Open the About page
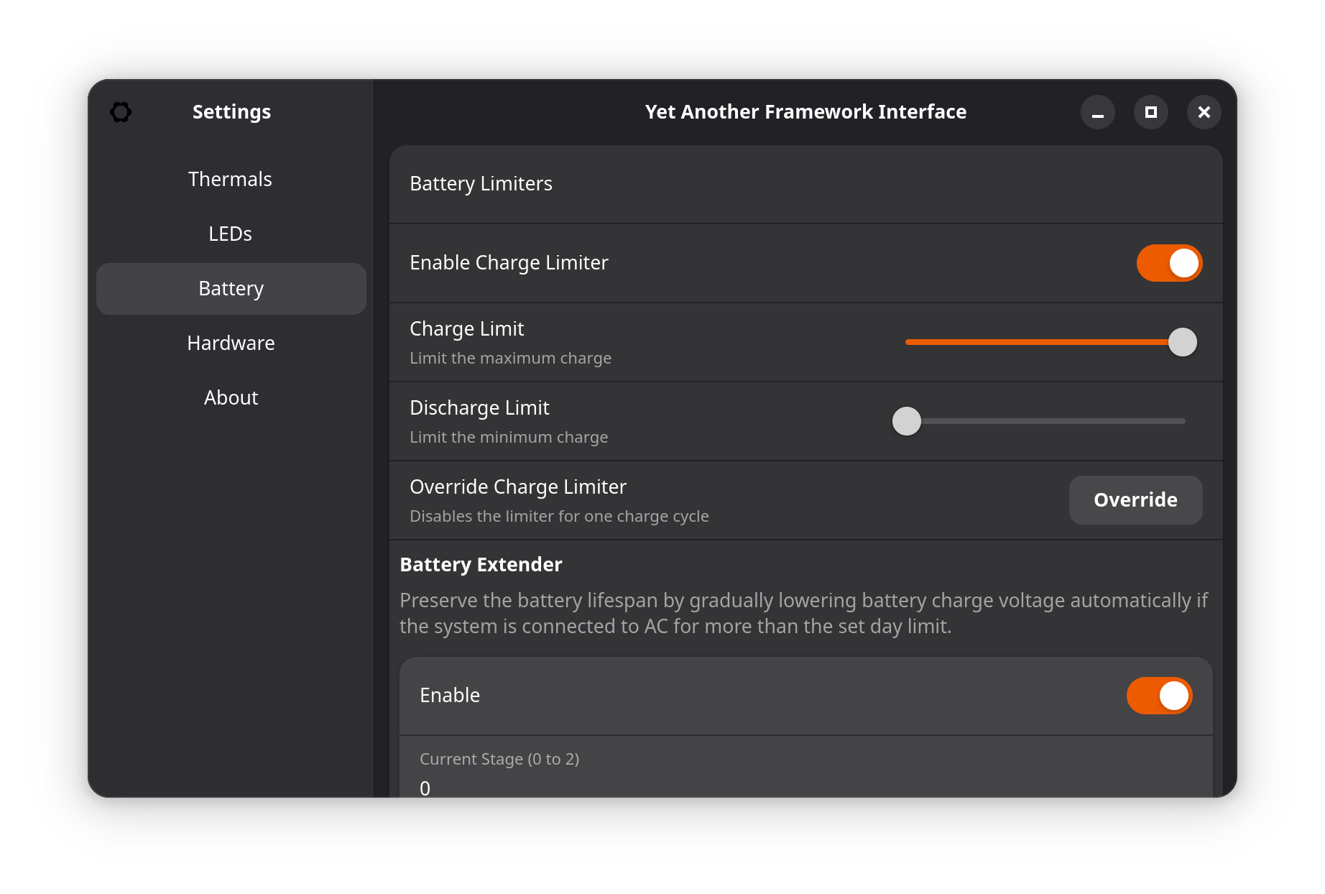The width and height of the screenshot is (1325, 894). (230, 397)
